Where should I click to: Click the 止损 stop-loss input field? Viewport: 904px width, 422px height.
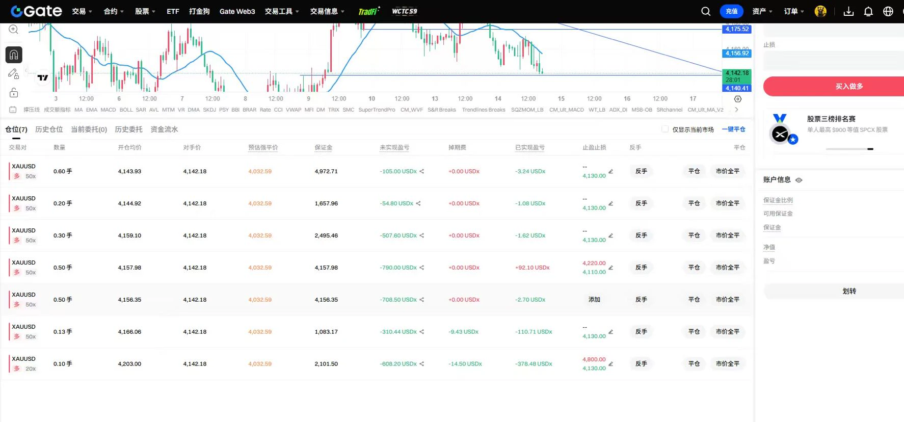[834, 61]
